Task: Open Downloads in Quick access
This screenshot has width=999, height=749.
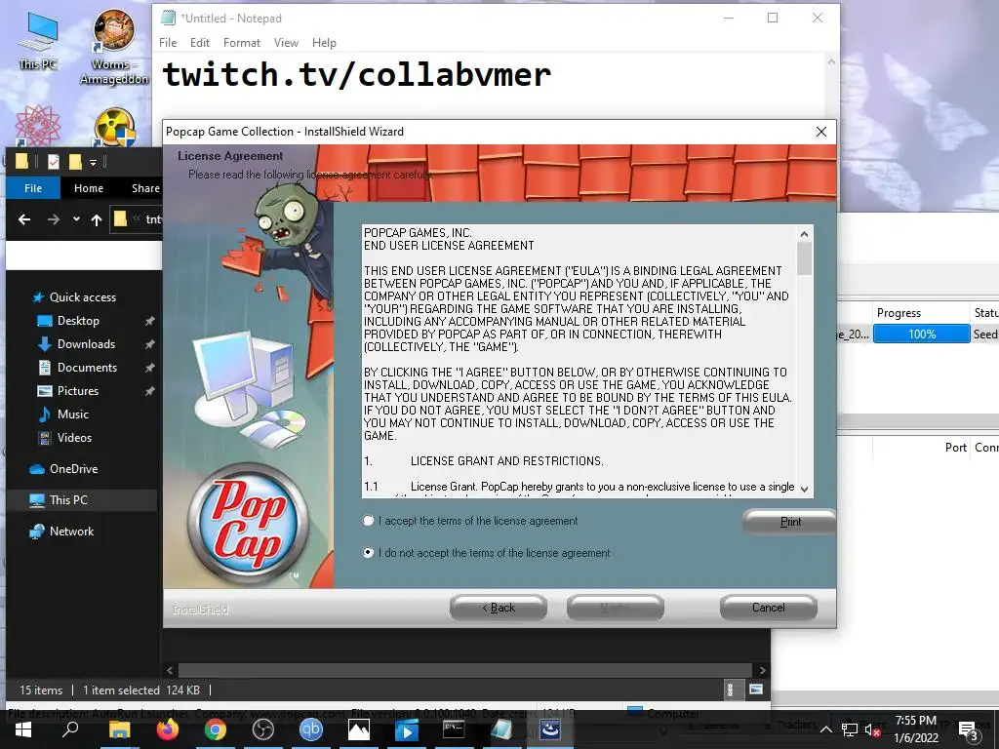Action: (x=86, y=344)
